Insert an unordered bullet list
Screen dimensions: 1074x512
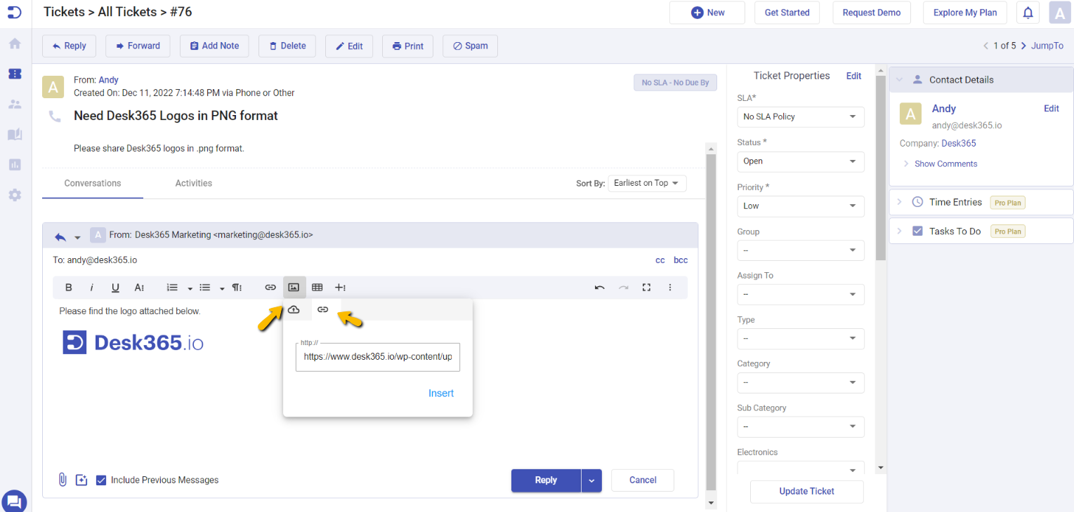205,288
